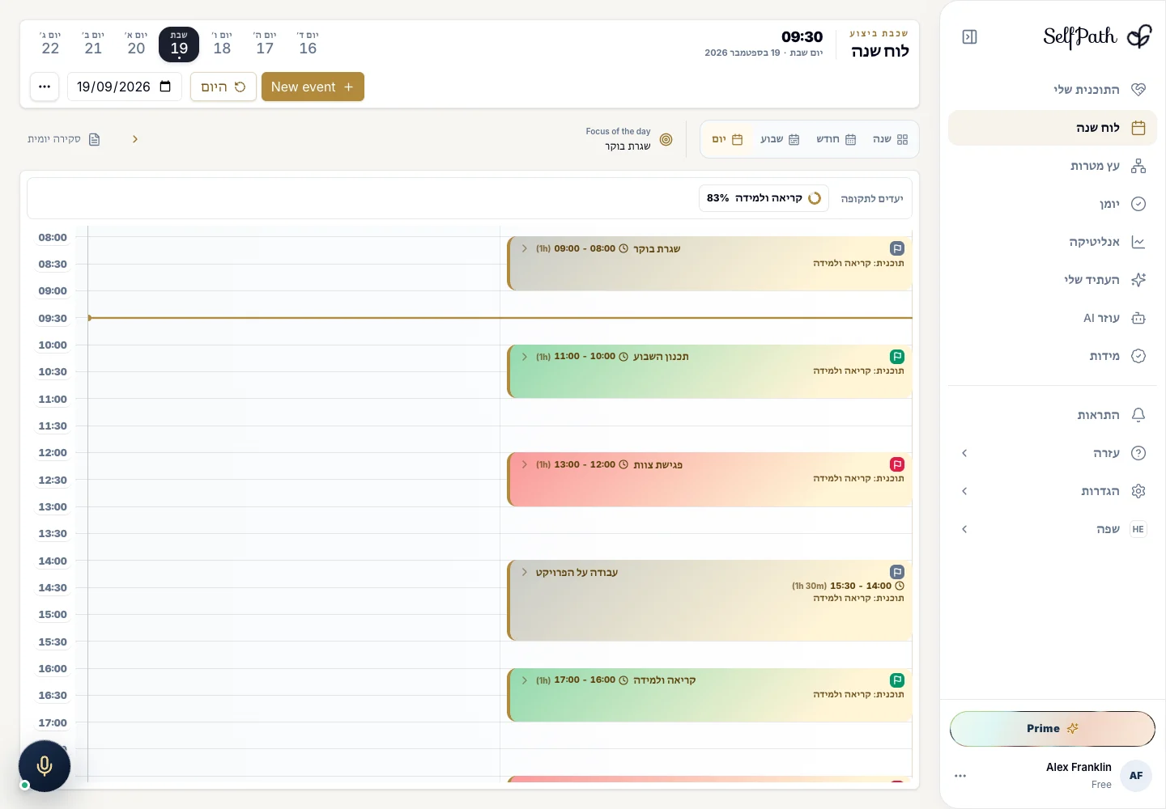This screenshot has width=1166, height=809.
Task: Open the יומן journal page
Action: click(1053, 204)
